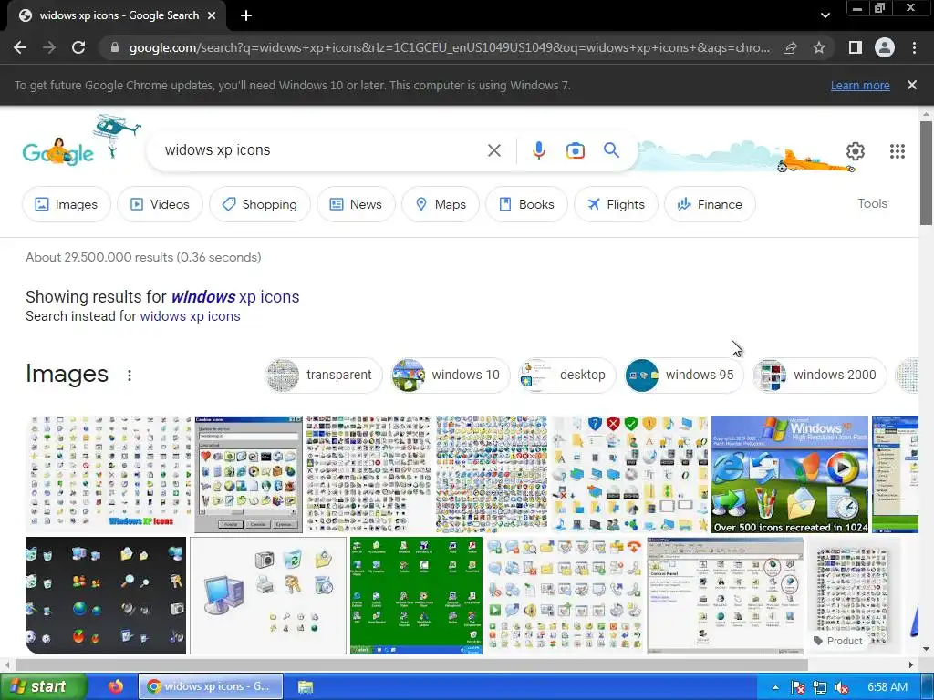Image resolution: width=934 pixels, height=700 pixels.
Task: Click the vertical page scrollbar thumb
Action: pyautogui.click(x=926, y=172)
